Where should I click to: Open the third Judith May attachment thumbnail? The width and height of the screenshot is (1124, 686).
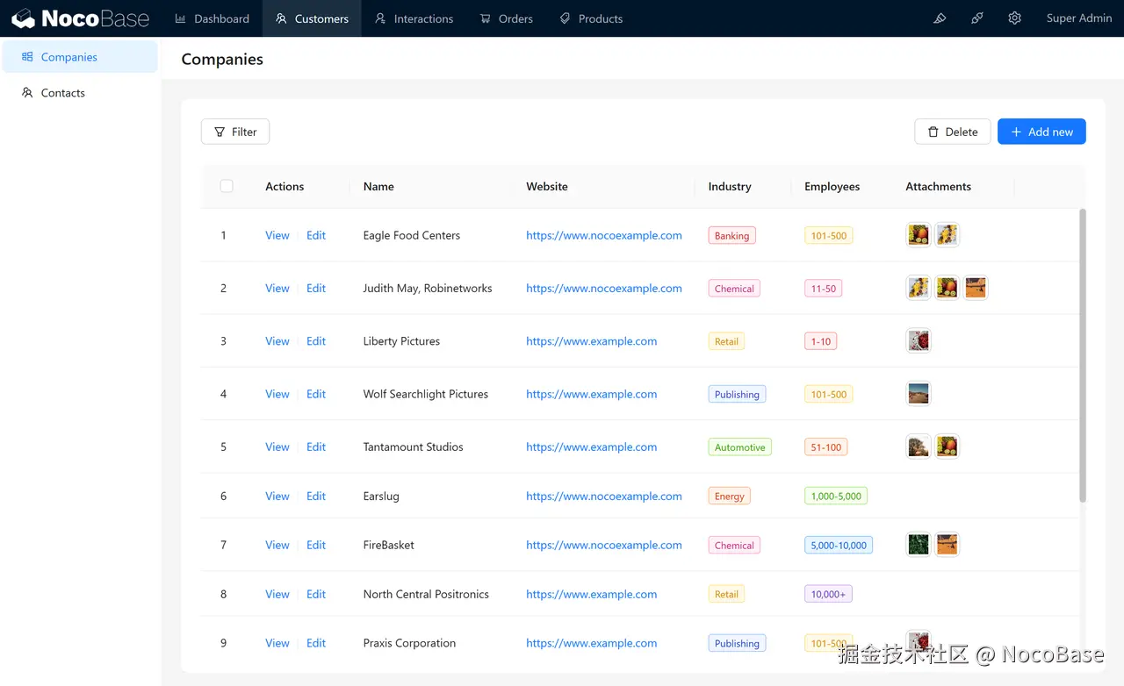pos(975,288)
